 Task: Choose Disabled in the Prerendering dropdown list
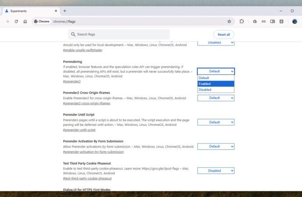pos(216,90)
